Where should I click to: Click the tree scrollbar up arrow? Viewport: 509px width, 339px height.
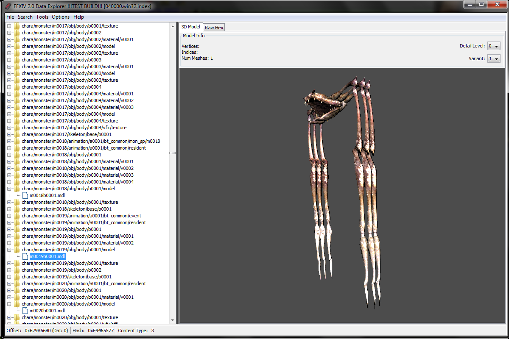173,26
